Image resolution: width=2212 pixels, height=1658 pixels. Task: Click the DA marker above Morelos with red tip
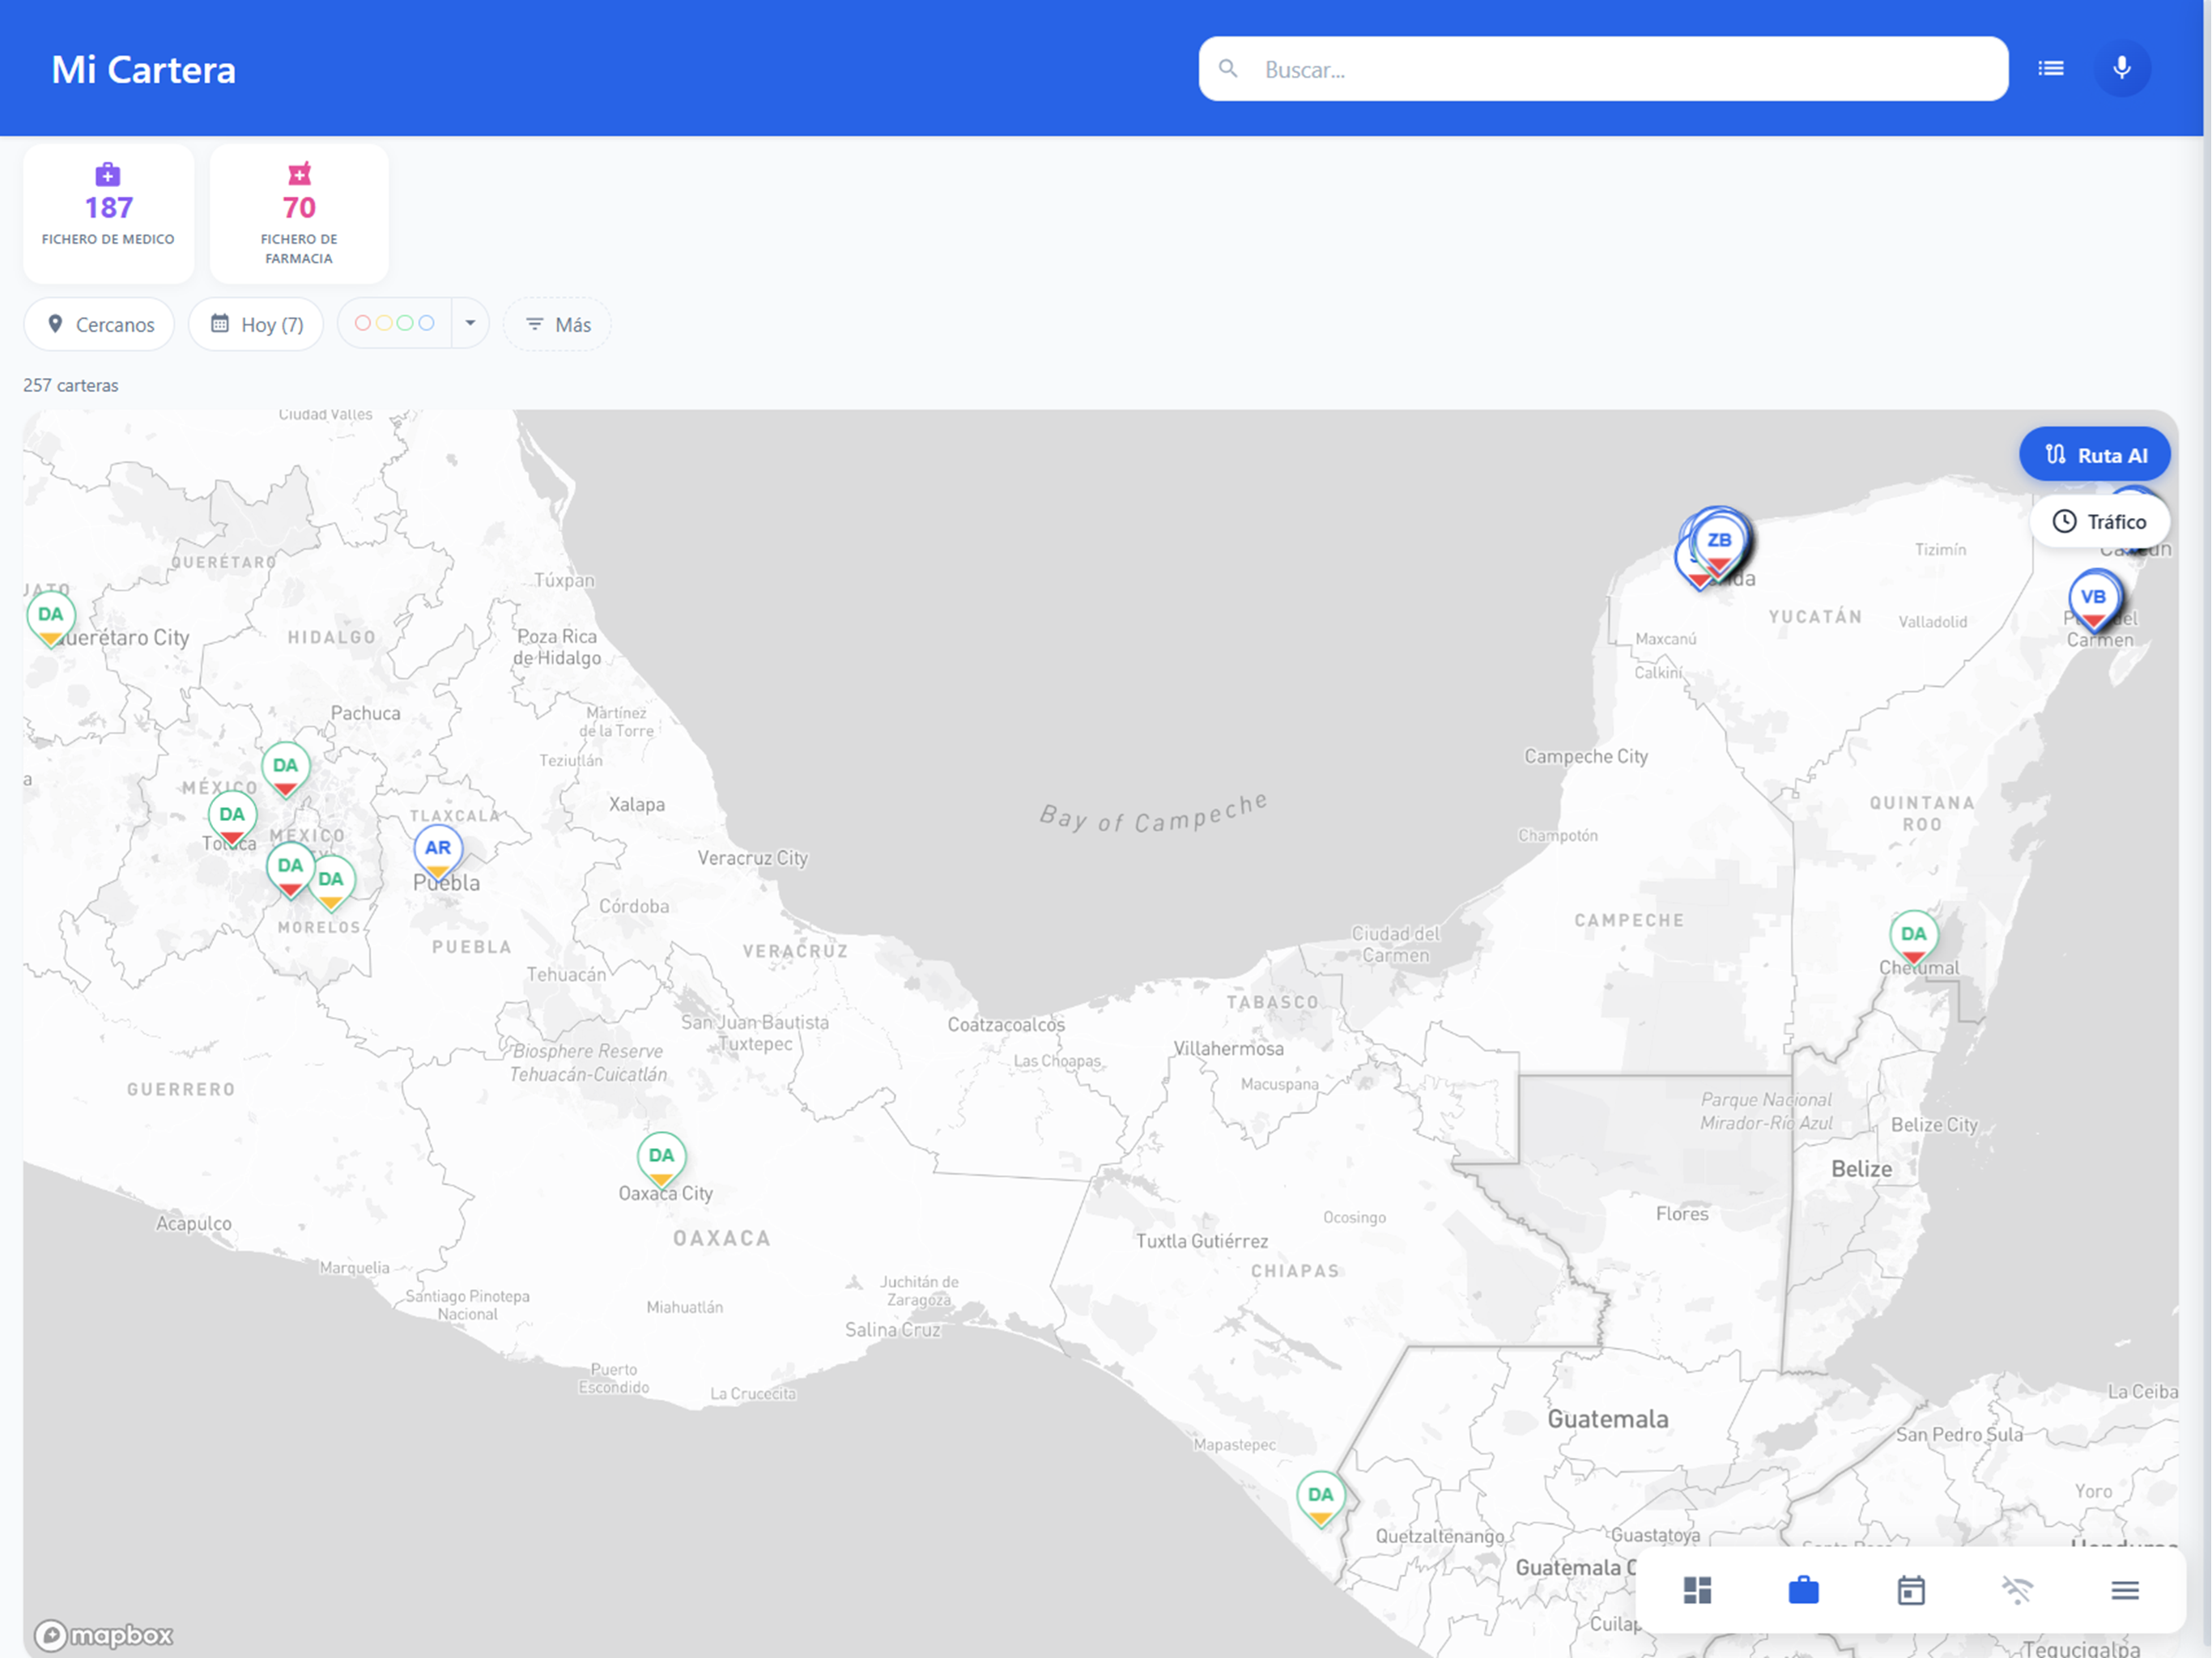tap(290, 871)
